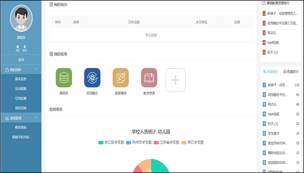Click the 我的应用 grid icon
The width and height of the screenshot is (304, 173).
click(x=51, y=54)
